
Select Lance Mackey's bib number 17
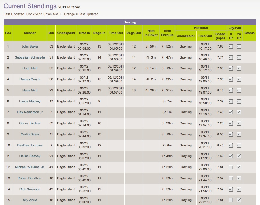[51, 101]
